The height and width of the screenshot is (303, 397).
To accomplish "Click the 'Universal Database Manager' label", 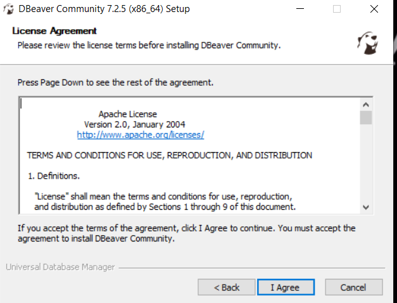I will (60, 267).
